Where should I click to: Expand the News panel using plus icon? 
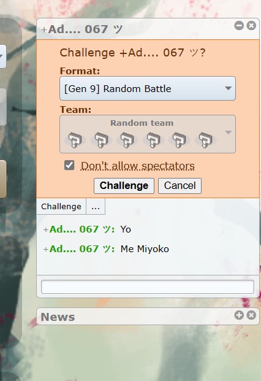pos(239,315)
